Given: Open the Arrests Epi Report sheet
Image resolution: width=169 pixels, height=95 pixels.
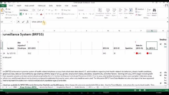Looking at the screenshot, I should (x=46, y=87).
